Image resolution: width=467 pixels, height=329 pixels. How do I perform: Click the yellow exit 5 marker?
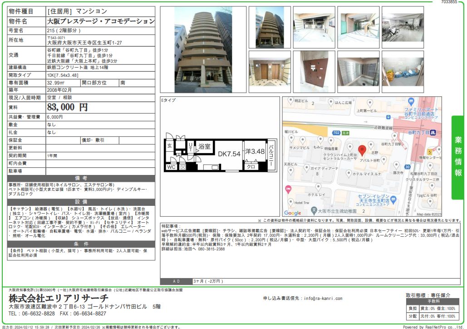(429, 151)
